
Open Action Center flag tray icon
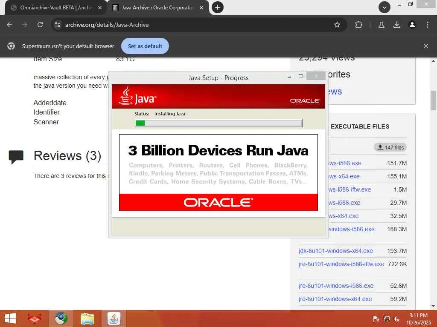(376, 318)
